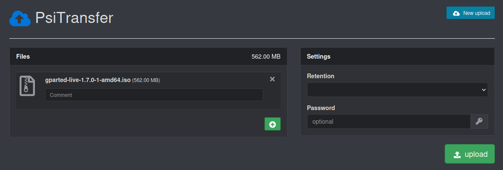Click the PsiTransfer cloud logo icon

tap(20, 18)
